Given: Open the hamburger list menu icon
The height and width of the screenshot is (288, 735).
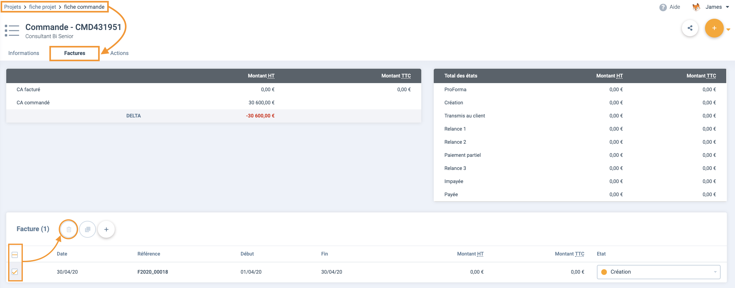Looking at the screenshot, I should point(12,31).
